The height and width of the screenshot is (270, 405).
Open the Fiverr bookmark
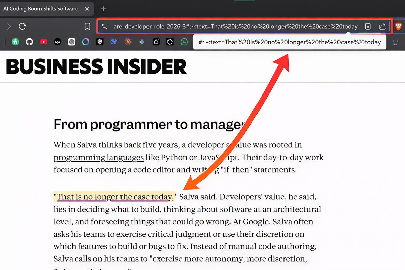pyautogui.click(x=16, y=42)
